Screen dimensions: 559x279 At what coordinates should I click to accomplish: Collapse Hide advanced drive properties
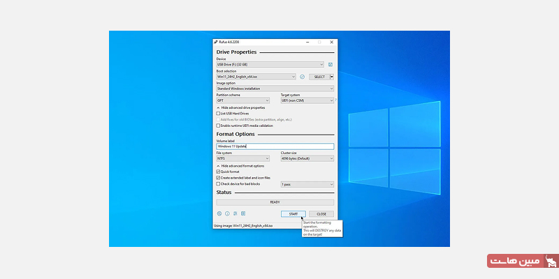click(240, 107)
